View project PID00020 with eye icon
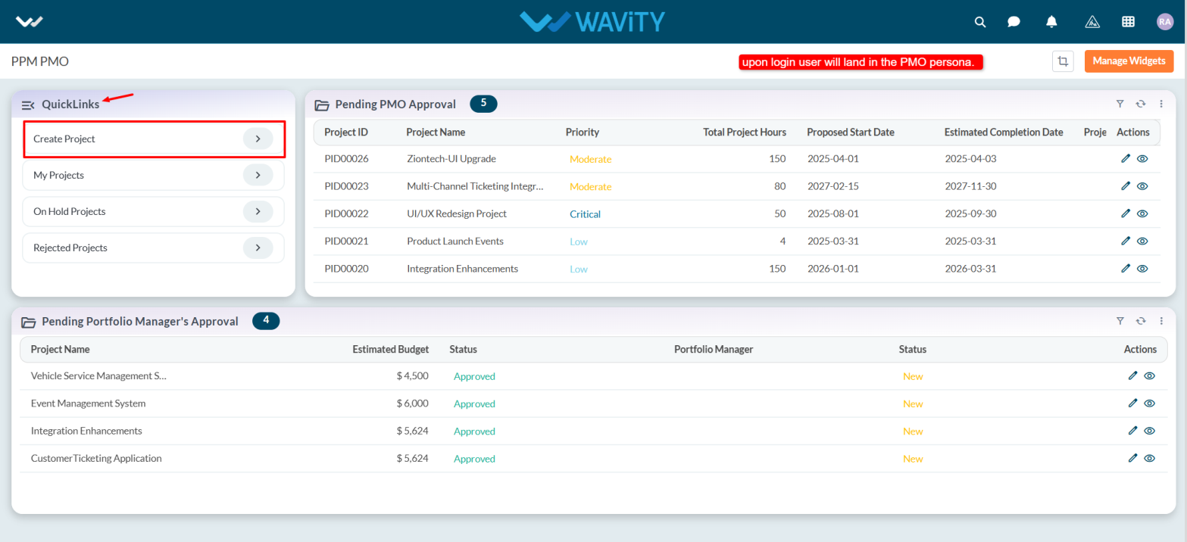Viewport: 1187px width, 542px height. point(1142,268)
